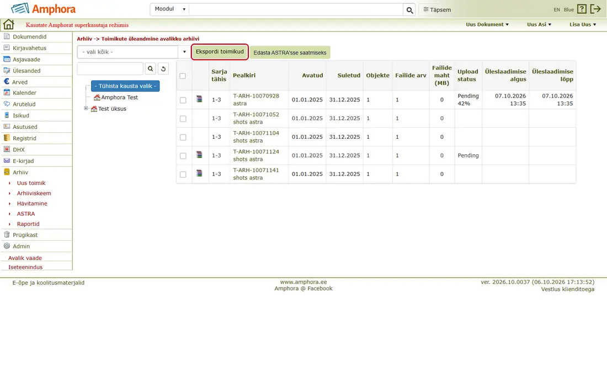
Task: Open Dokumendid in the sidebar
Action: pos(29,37)
